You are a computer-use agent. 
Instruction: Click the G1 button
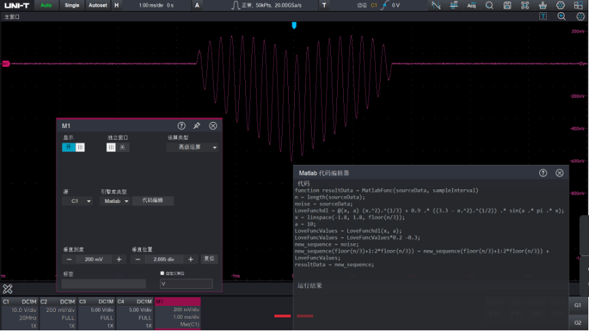pos(577,305)
